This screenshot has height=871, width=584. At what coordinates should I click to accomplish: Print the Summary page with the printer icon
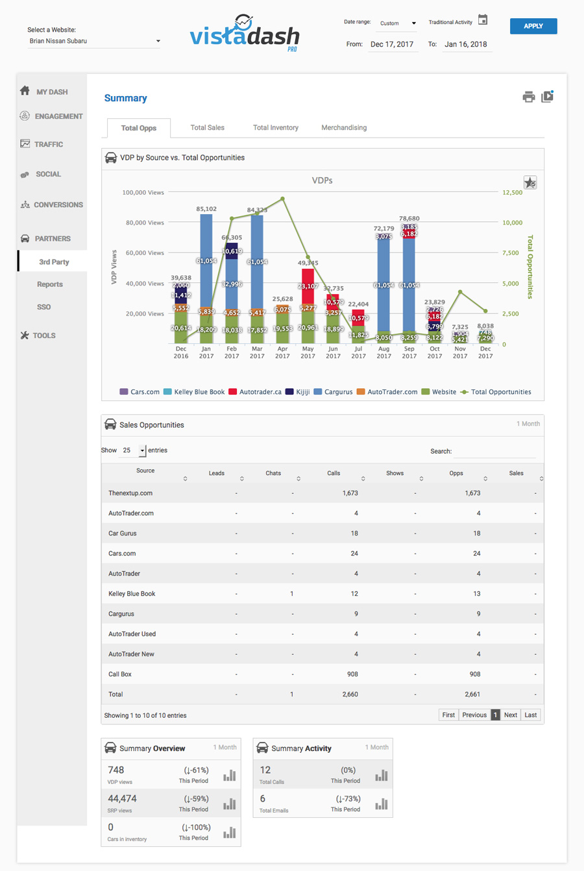point(528,97)
